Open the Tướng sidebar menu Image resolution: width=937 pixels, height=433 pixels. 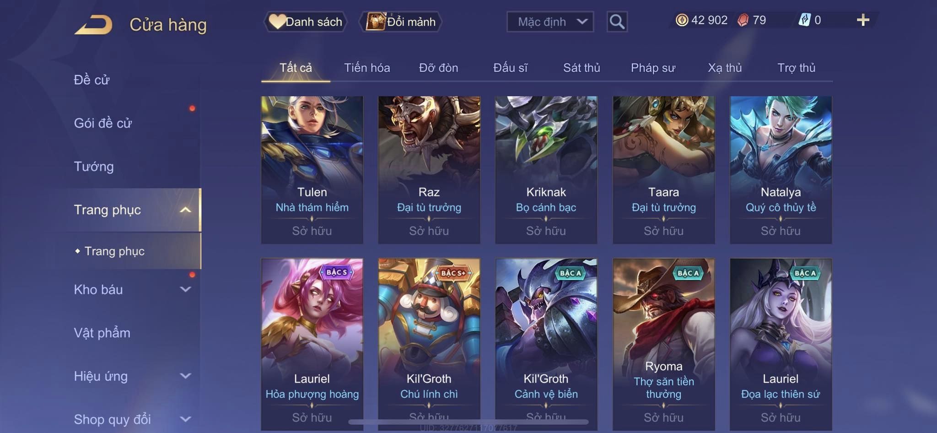pos(94,166)
